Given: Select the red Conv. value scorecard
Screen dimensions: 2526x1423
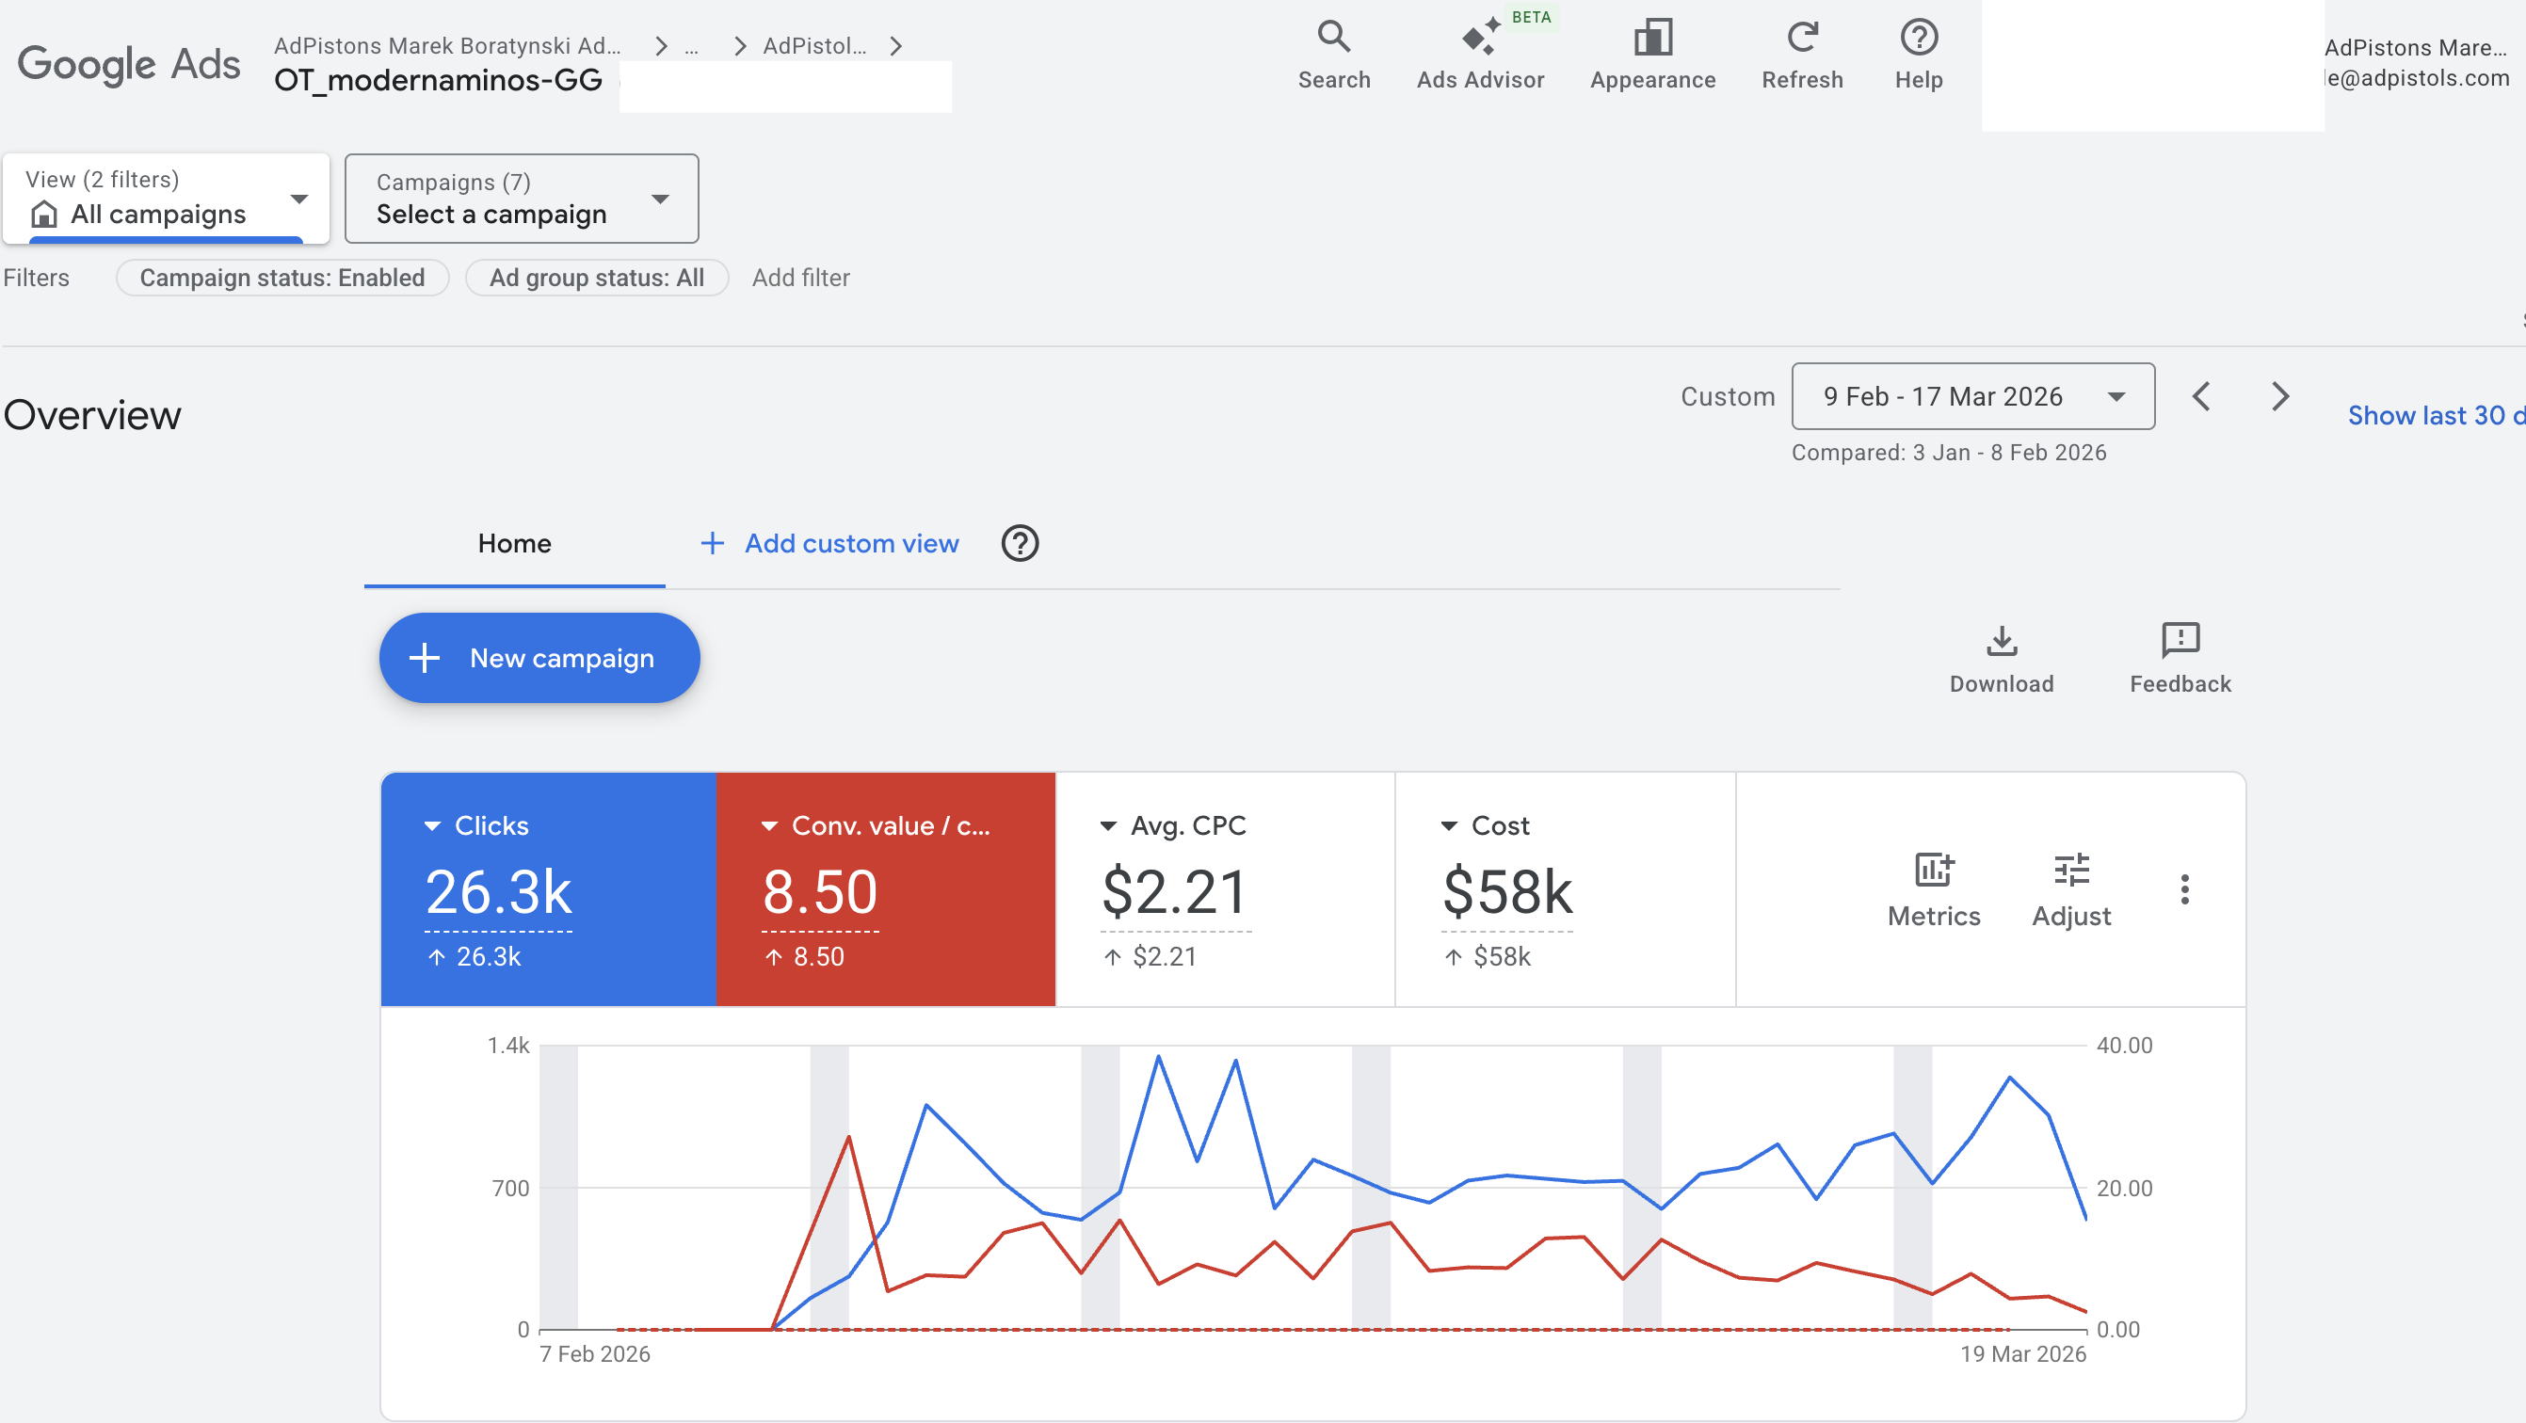Looking at the screenshot, I should (x=886, y=888).
